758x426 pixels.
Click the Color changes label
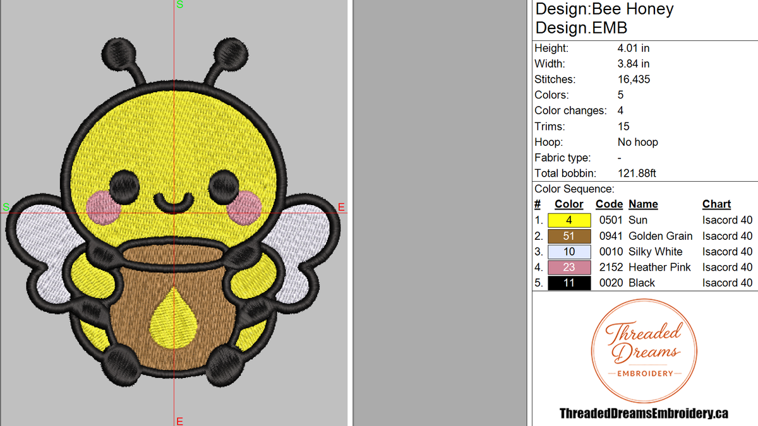pos(570,110)
